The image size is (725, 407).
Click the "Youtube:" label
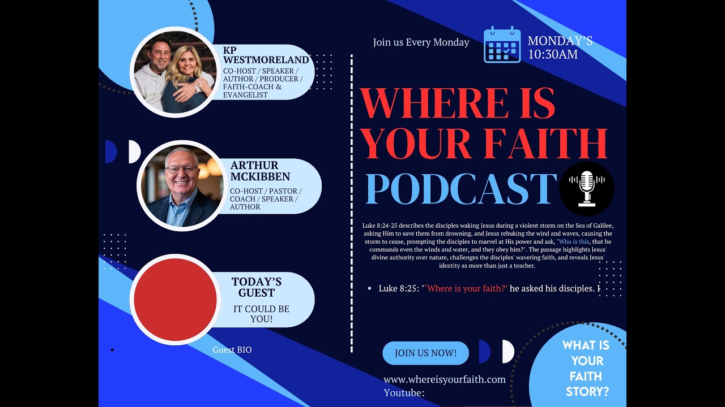[x=404, y=392]
